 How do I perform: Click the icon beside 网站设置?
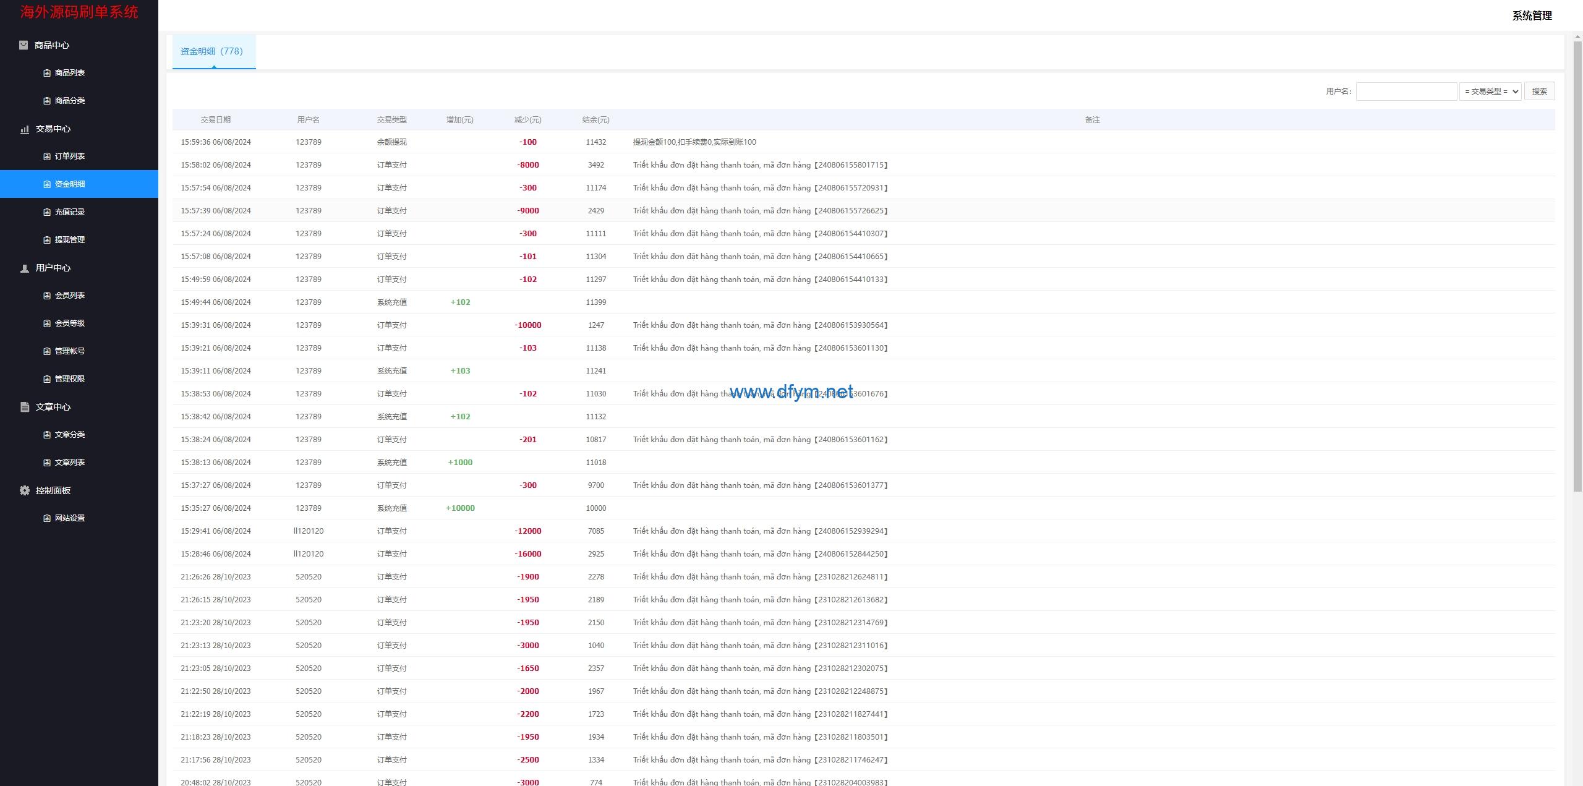point(47,518)
